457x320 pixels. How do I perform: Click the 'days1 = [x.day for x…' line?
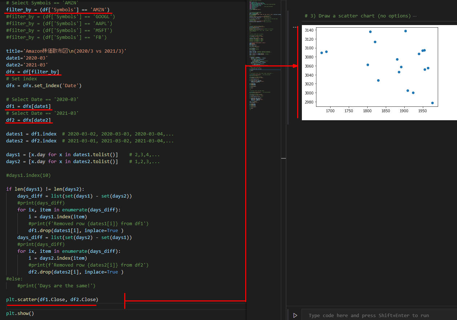pyautogui.click(x=83, y=154)
